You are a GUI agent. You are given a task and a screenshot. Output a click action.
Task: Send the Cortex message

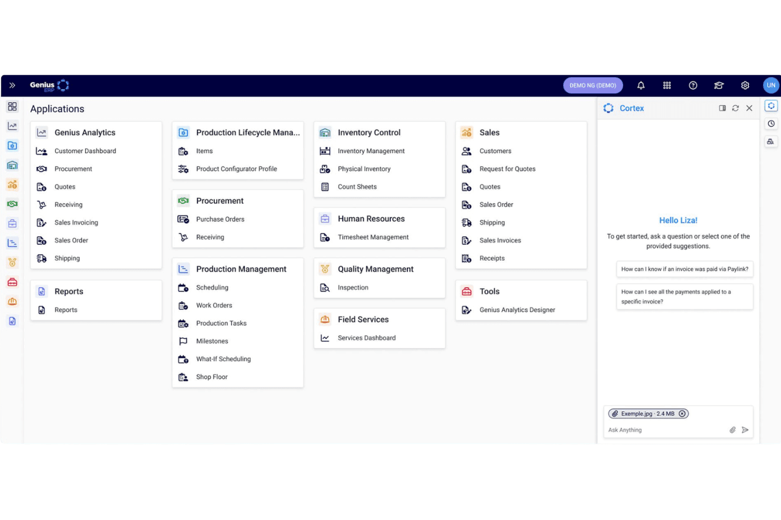745,430
